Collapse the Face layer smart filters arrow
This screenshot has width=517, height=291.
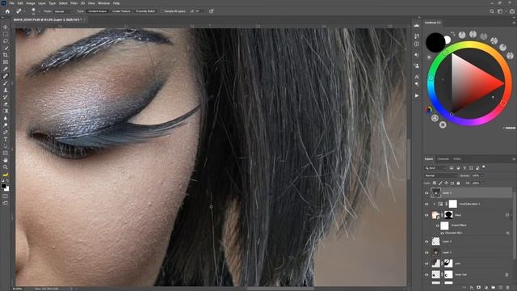click(511, 215)
